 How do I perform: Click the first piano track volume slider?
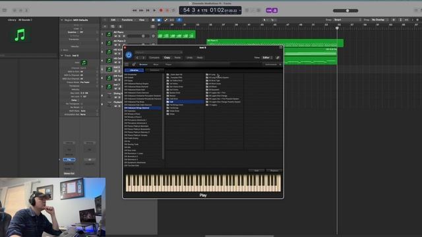(x=138, y=36)
